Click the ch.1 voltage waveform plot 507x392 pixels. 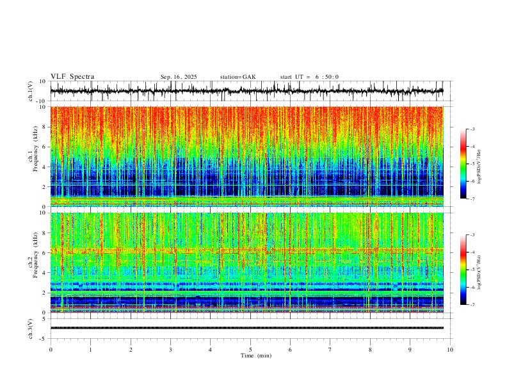click(246, 91)
